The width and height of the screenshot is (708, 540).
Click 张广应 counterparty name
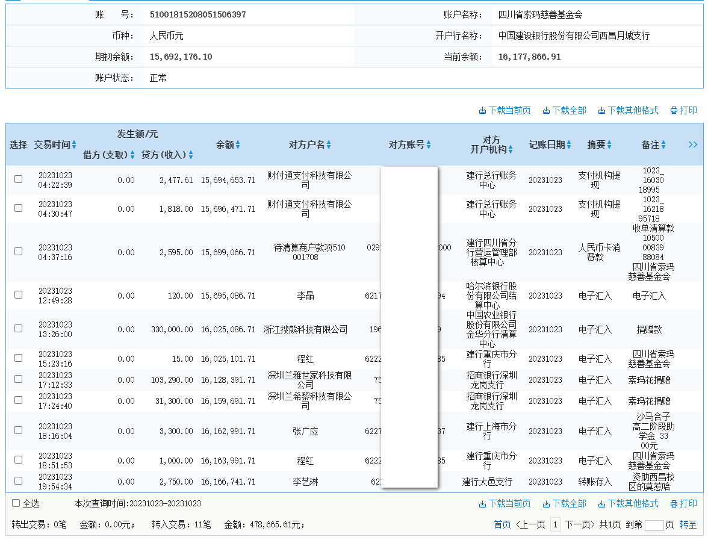point(305,431)
